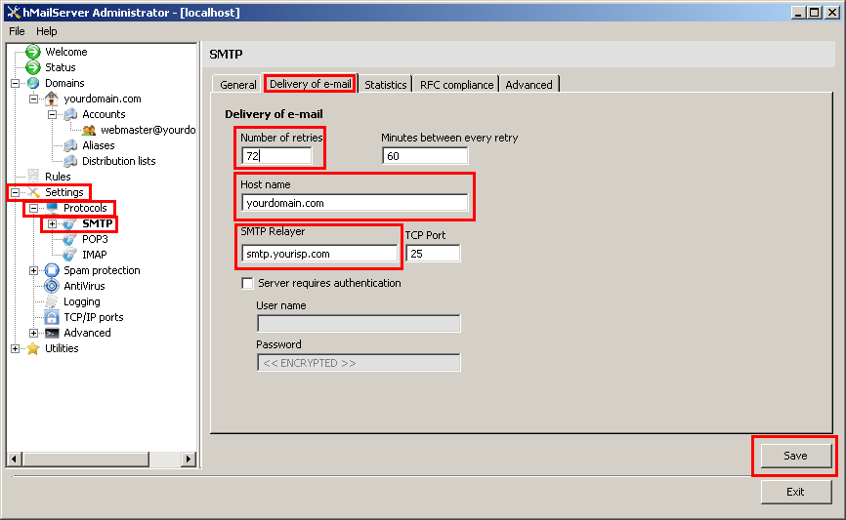
Task: Click the Welcome green arrow icon
Action: [x=33, y=52]
